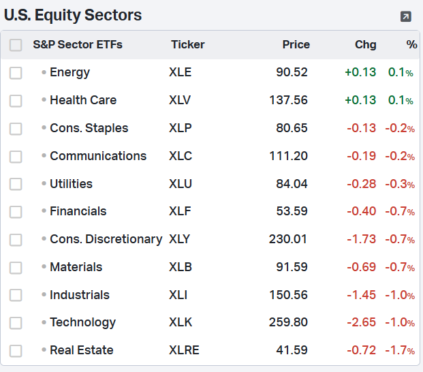Select the Health Care checkbox

pyautogui.click(x=16, y=101)
